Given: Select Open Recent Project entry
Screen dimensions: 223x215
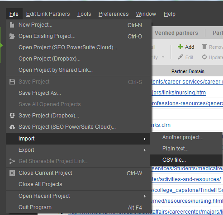Looking at the screenshot, I should [x=78, y=196].
